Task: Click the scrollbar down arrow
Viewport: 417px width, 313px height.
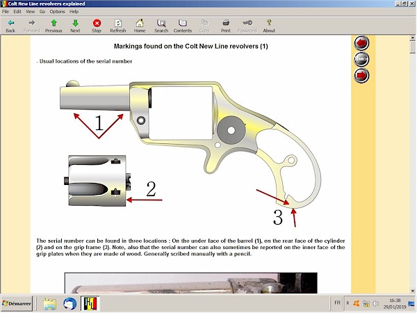Action: click(x=413, y=291)
